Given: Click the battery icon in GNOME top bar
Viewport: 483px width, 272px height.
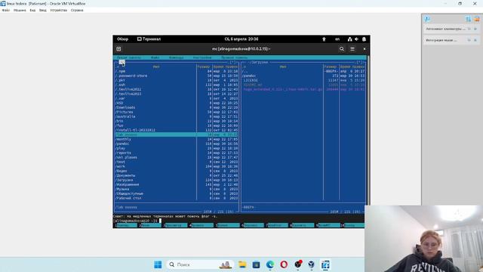Looking at the screenshot, I should point(364,39).
